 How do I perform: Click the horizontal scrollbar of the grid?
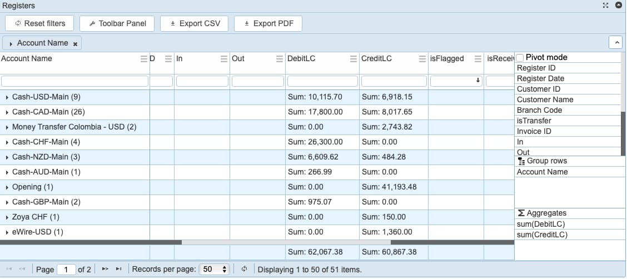point(286,242)
